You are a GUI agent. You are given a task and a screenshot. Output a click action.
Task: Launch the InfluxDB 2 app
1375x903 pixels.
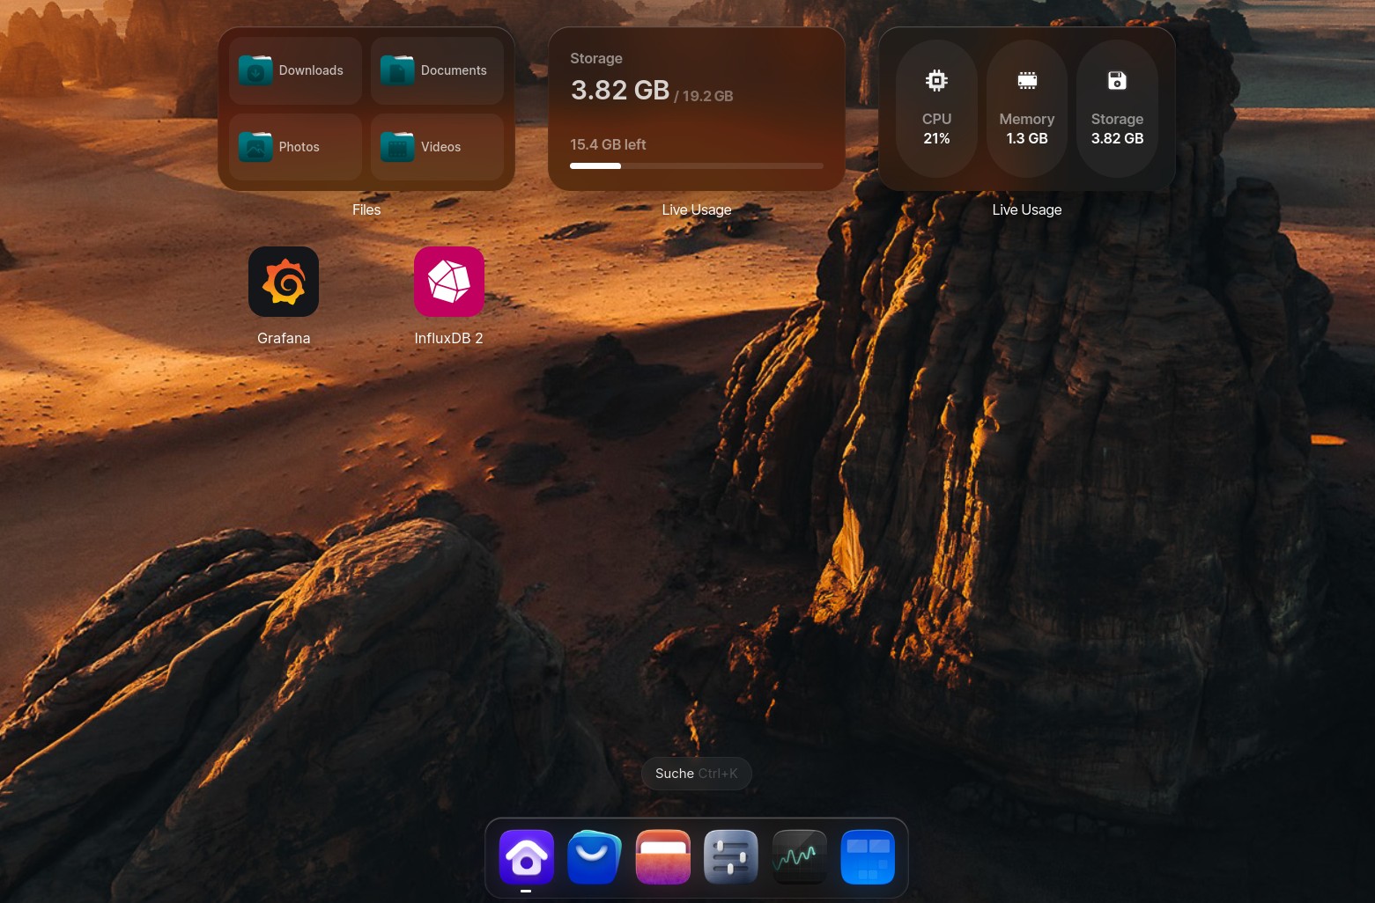[448, 282]
